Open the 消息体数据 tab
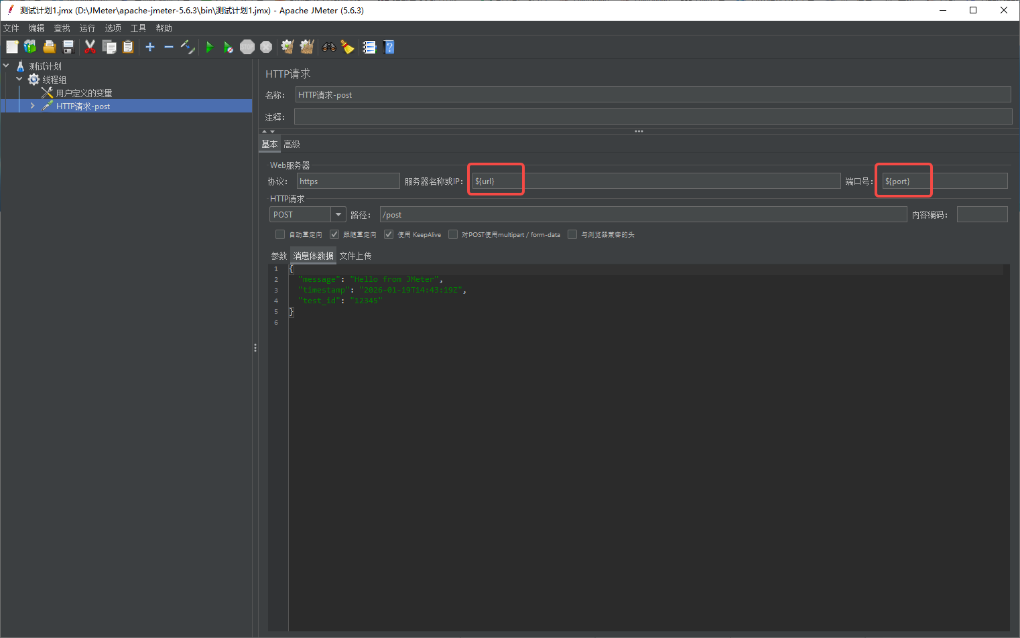1020x638 pixels. (x=313, y=256)
